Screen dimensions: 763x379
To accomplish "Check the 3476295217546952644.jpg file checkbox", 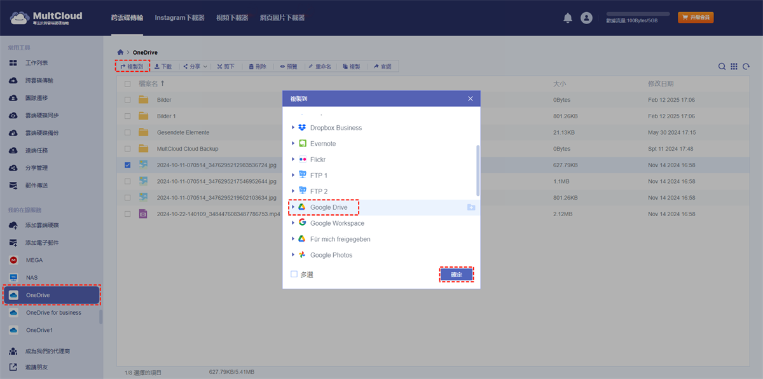I will (x=128, y=181).
